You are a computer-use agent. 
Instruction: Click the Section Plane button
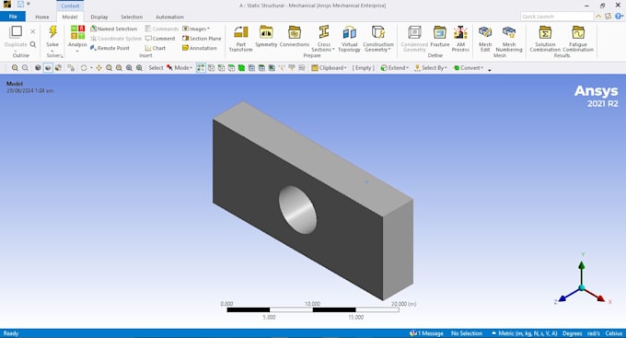pos(202,39)
